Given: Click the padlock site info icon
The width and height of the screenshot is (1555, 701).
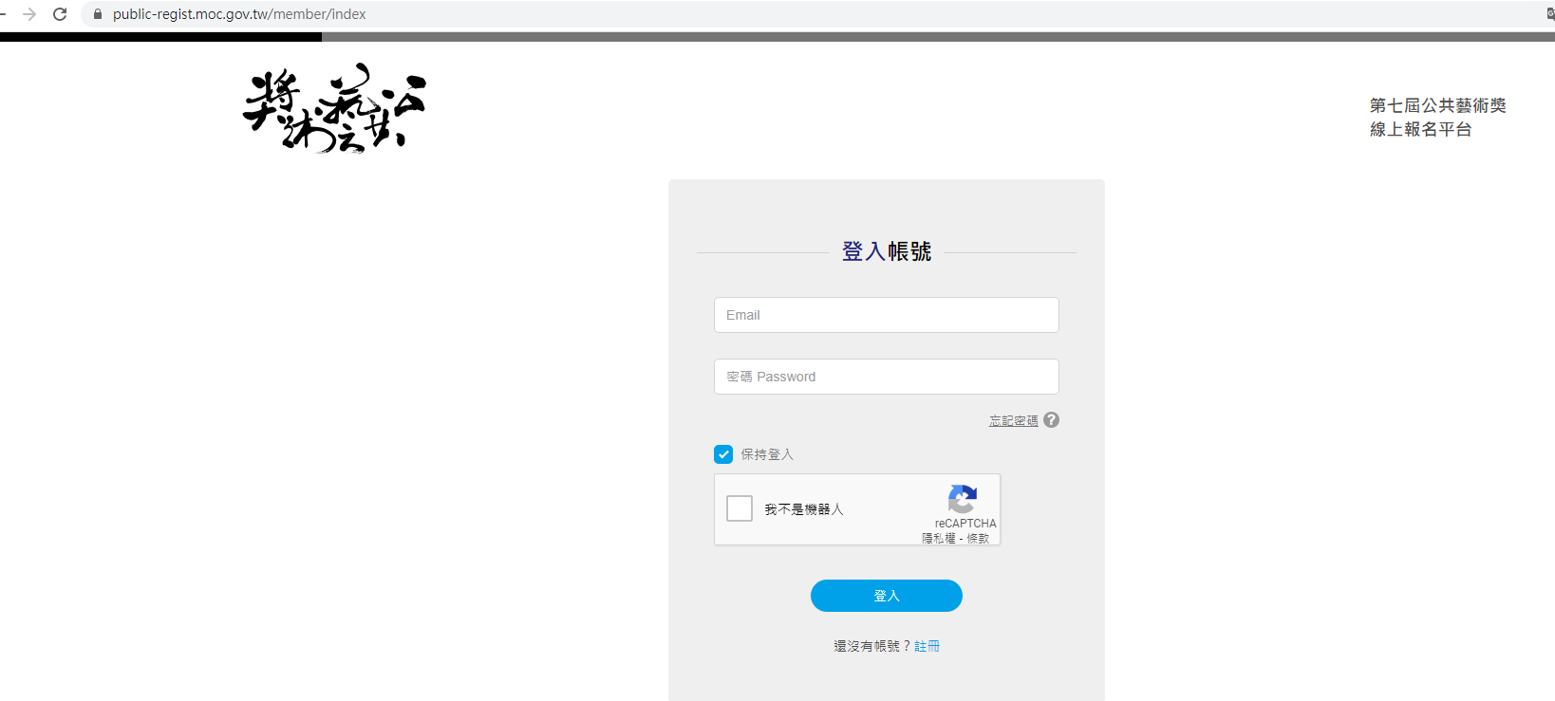Looking at the screenshot, I should [97, 14].
